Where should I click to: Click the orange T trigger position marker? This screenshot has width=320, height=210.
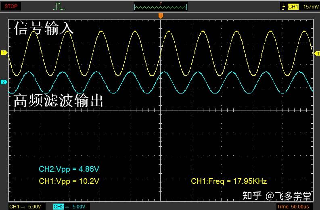click(x=161, y=15)
